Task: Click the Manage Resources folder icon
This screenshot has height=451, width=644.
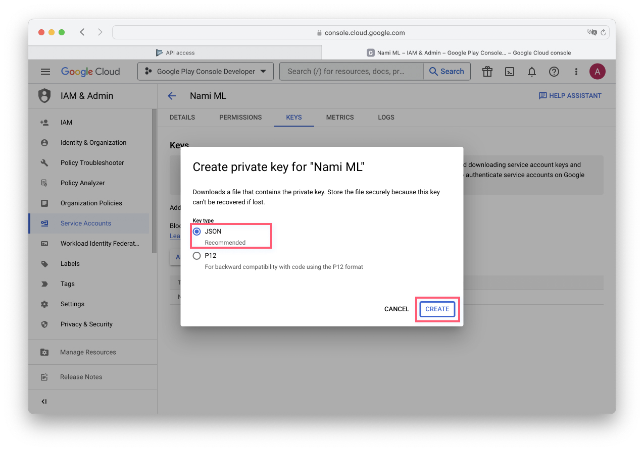Action: coord(44,352)
